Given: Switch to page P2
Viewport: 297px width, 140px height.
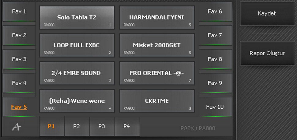Looking at the screenshot, I should coord(77,126).
